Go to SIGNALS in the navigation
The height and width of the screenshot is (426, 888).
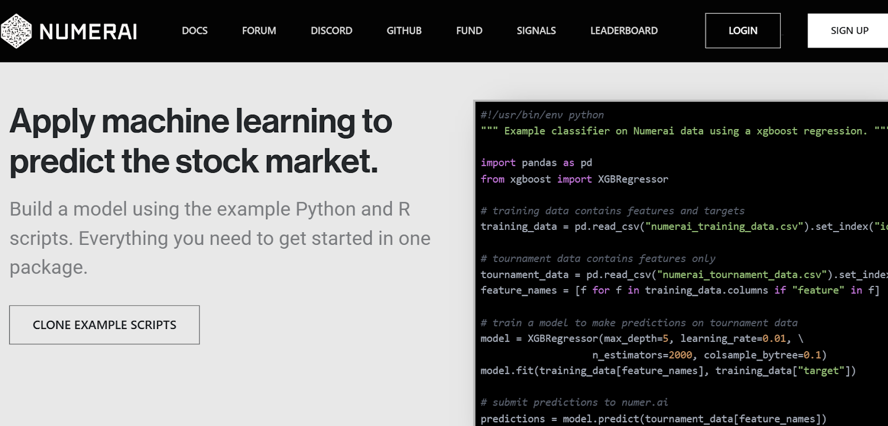click(x=536, y=31)
